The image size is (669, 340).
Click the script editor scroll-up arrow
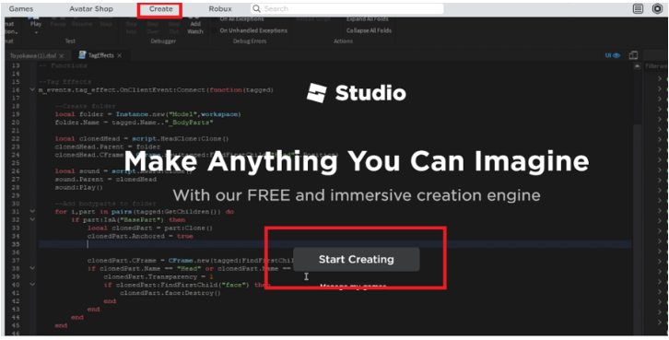click(x=637, y=66)
